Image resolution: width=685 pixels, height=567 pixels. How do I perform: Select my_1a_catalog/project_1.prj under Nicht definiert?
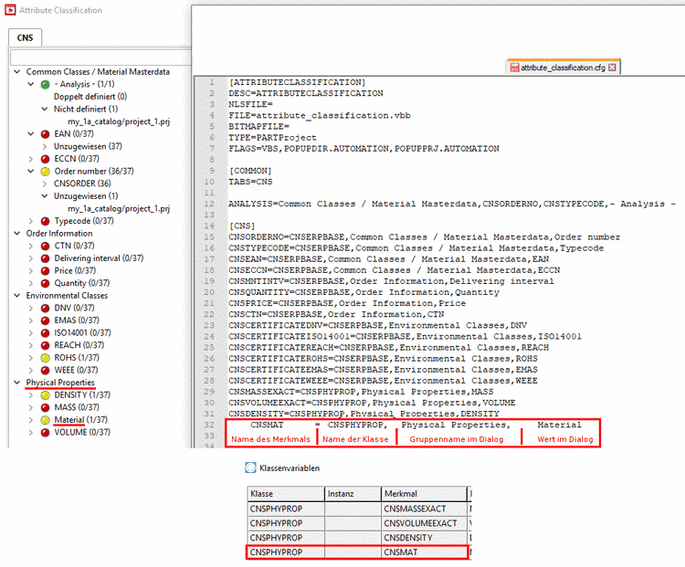click(x=119, y=121)
